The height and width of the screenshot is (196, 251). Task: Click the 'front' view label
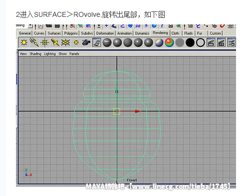pyautogui.click(x=132, y=180)
